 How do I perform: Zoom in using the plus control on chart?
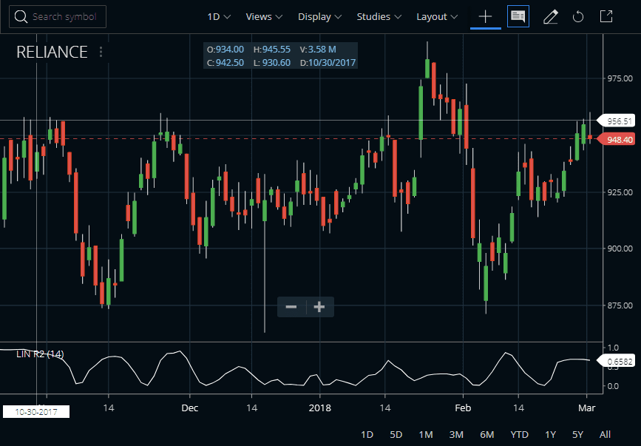pos(319,306)
